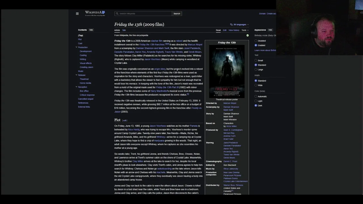Set color to Automatic radio
The height and width of the screenshot is (204, 363).
click(256, 96)
